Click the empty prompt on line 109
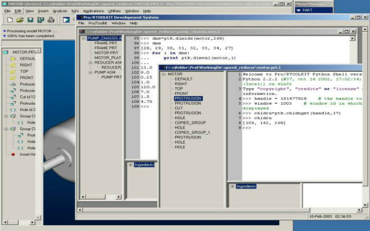 (145, 107)
